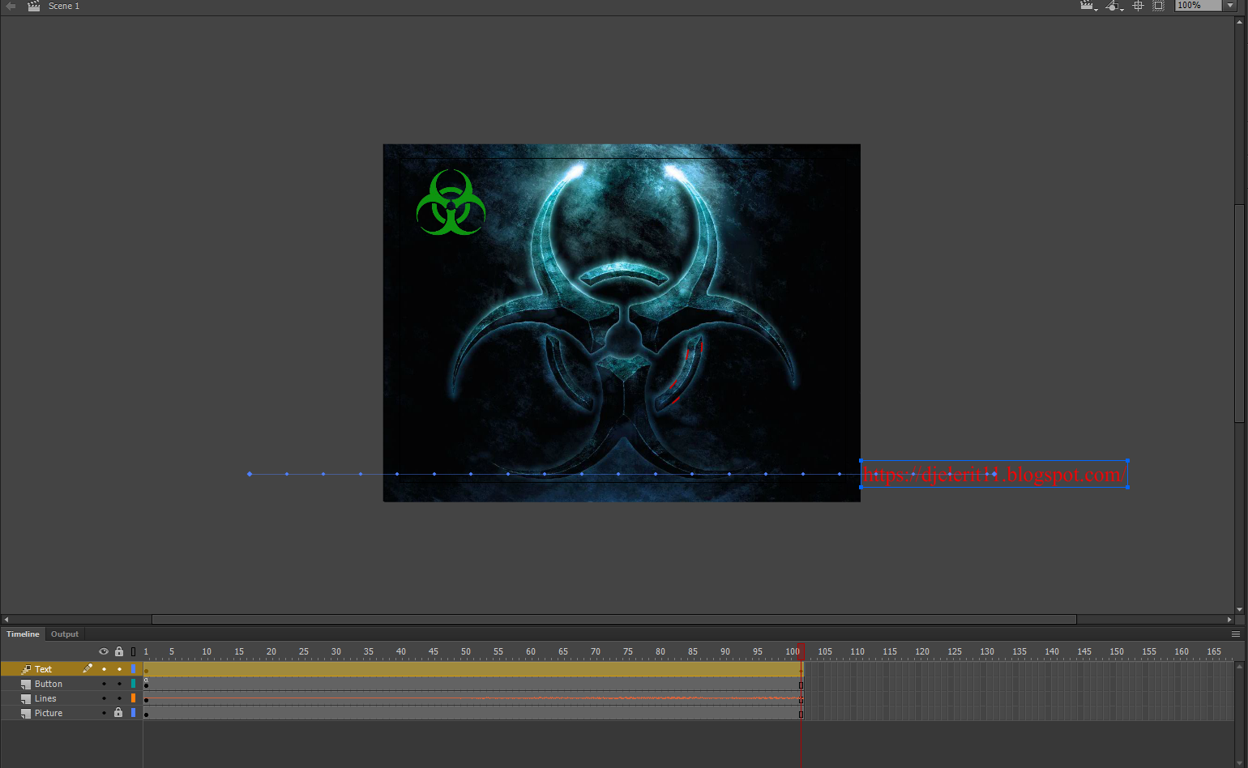Lock all layers via header padlock icon
The height and width of the screenshot is (768, 1248).
point(119,651)
